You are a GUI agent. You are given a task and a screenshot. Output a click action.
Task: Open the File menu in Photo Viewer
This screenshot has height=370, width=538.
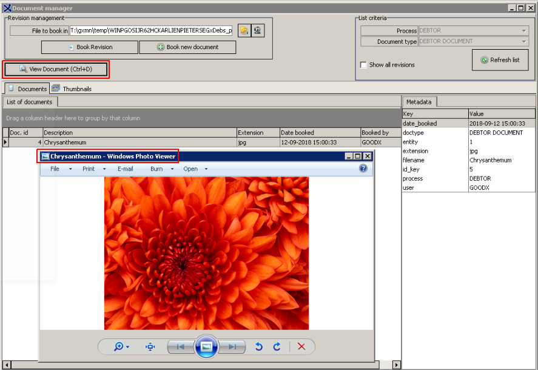55,169
